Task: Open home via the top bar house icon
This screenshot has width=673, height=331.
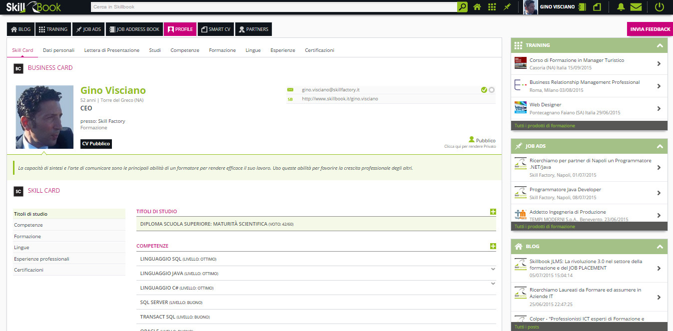Action: coord(477,7)
